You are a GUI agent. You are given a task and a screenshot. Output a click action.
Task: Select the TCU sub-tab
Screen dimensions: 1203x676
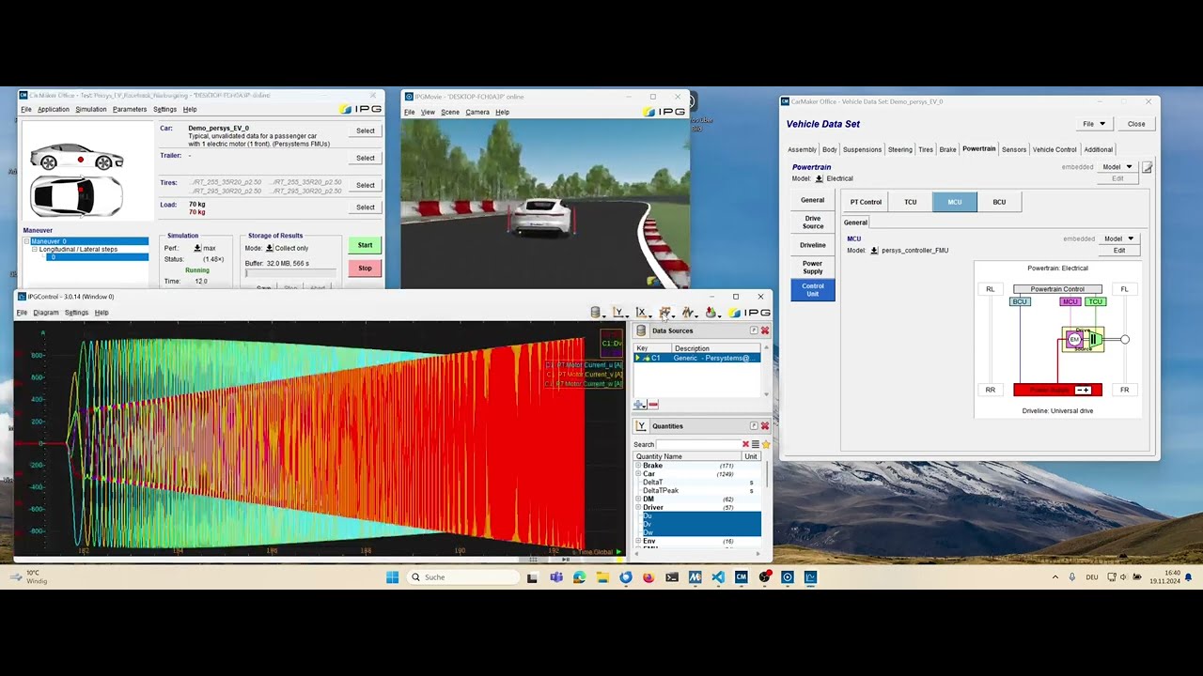[x=910, y=202]
